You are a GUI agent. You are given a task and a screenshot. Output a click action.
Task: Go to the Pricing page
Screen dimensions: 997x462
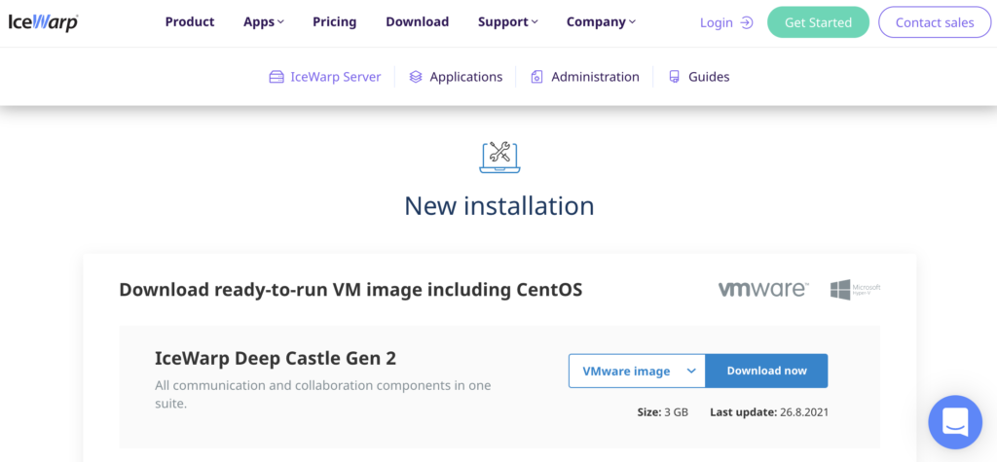pyautogui.click(x=334, y=21)
